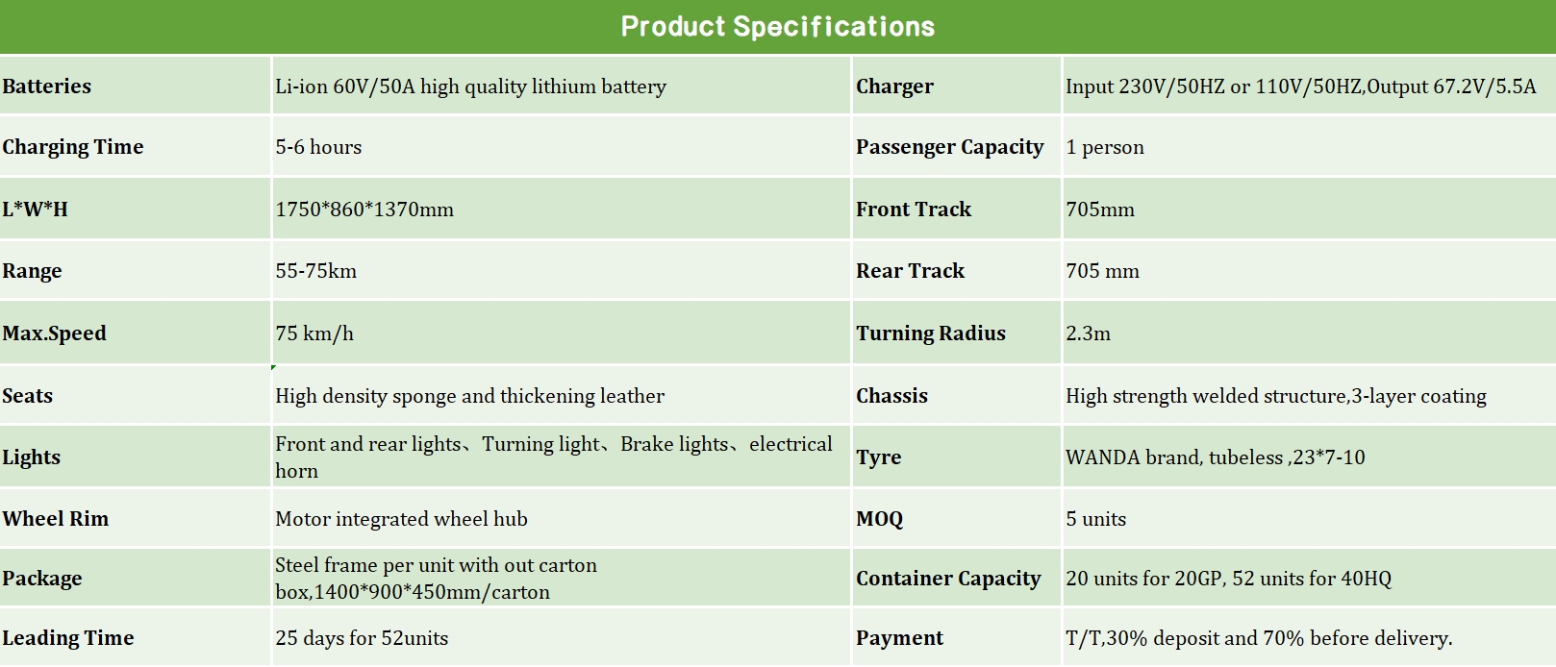The width and height of the screenshot is (1556, 667).
Task: Select the Charging Time label
Action: (73, 147)
